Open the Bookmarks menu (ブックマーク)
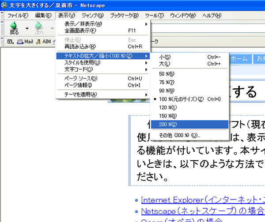This screenshot has height=222, width=265. click(x=125, y=15)
